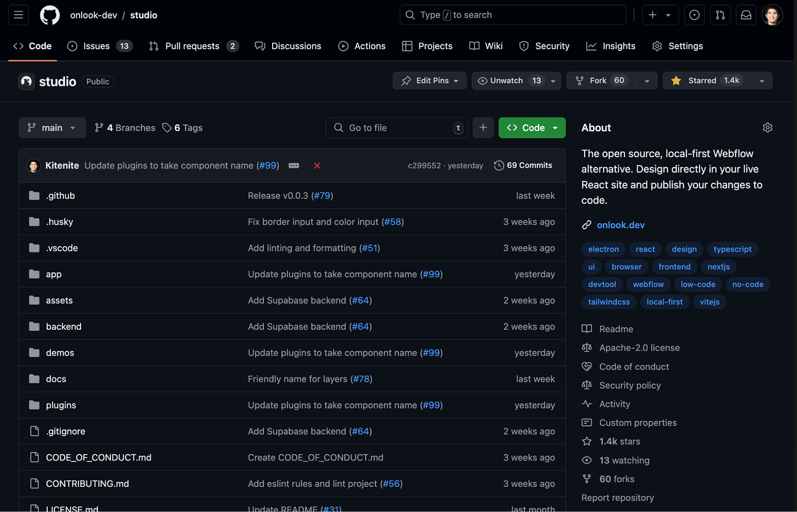Open the notifications inbox icon
This screenshot has width=797, height=512.
coord(746,15)
